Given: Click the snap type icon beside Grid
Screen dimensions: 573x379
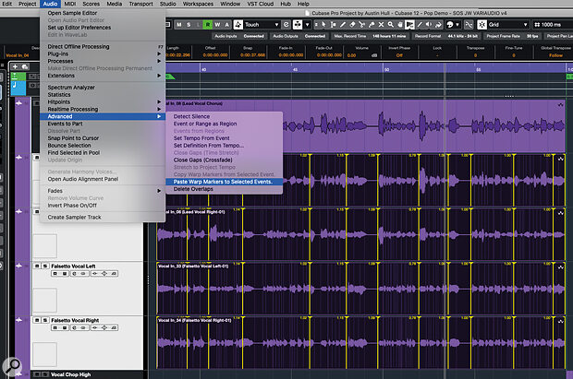Looking at the screenshot, I should click(x=482, y=25).
